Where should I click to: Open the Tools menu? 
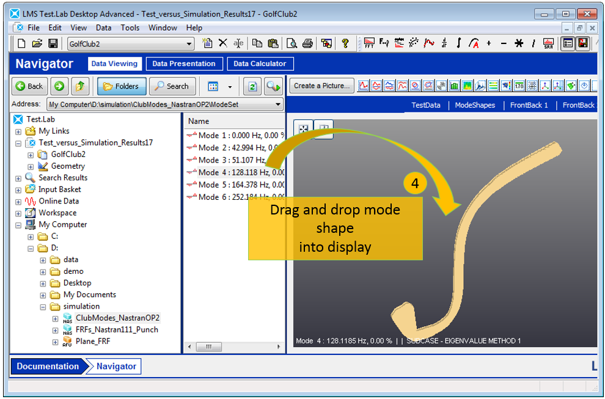(x=130, y=27)
